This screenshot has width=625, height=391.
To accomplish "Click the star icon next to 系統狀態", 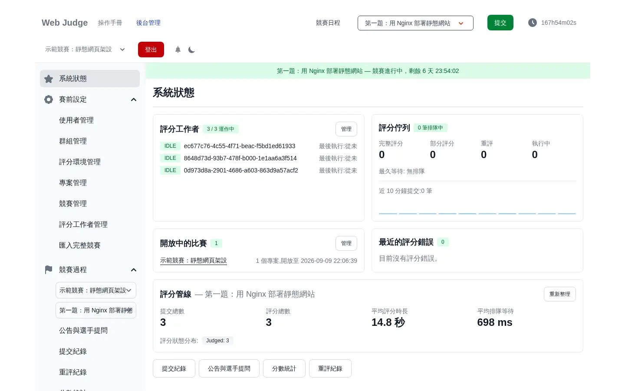I will coord(49,79).
